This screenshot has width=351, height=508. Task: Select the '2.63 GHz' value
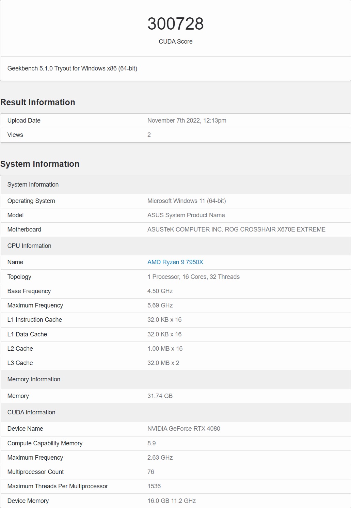(x=160, y=458)
